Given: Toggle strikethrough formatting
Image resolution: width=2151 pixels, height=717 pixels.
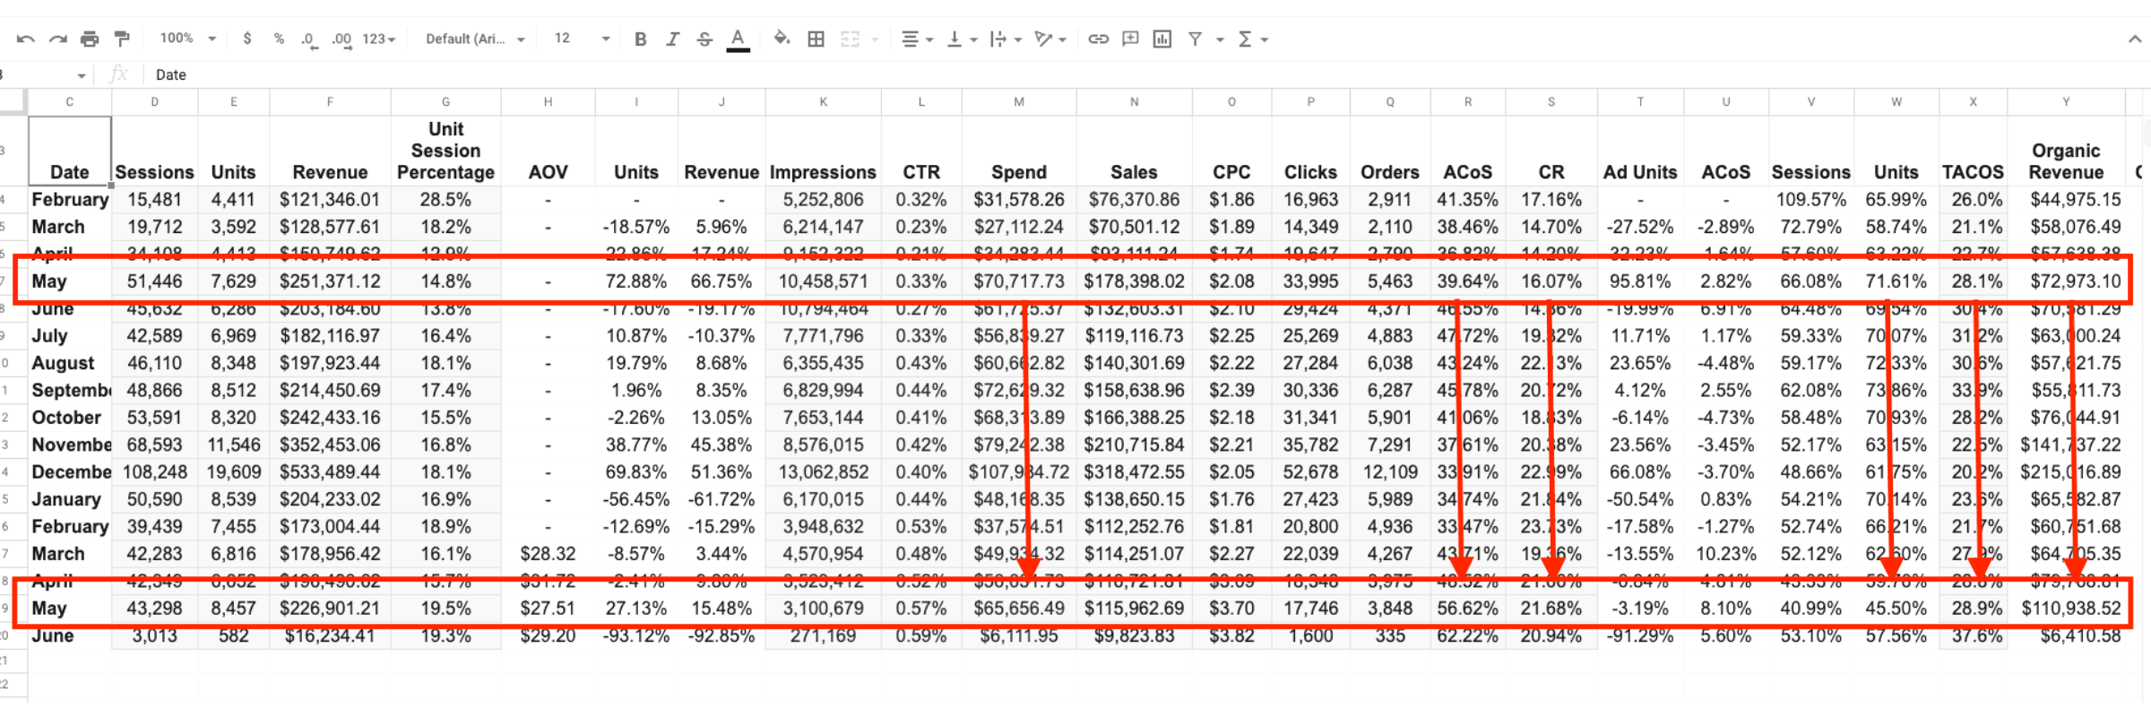Looking at the screenshot, I should 704,39.
